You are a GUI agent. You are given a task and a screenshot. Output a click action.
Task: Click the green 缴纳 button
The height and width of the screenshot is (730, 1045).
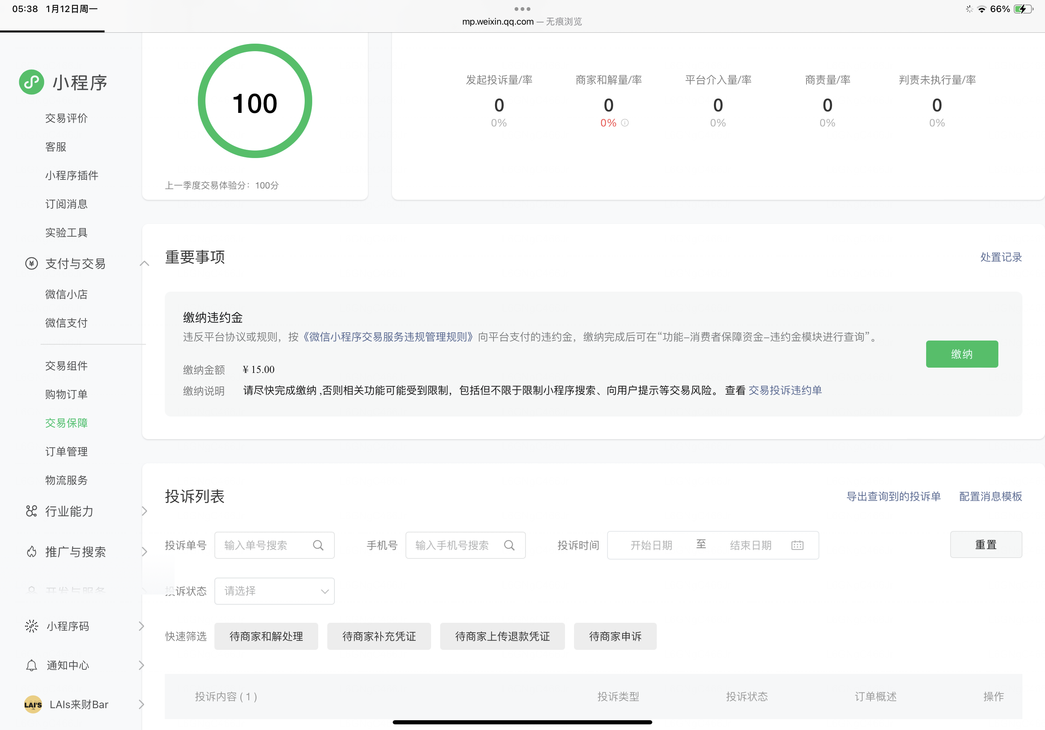click(962, 354)
